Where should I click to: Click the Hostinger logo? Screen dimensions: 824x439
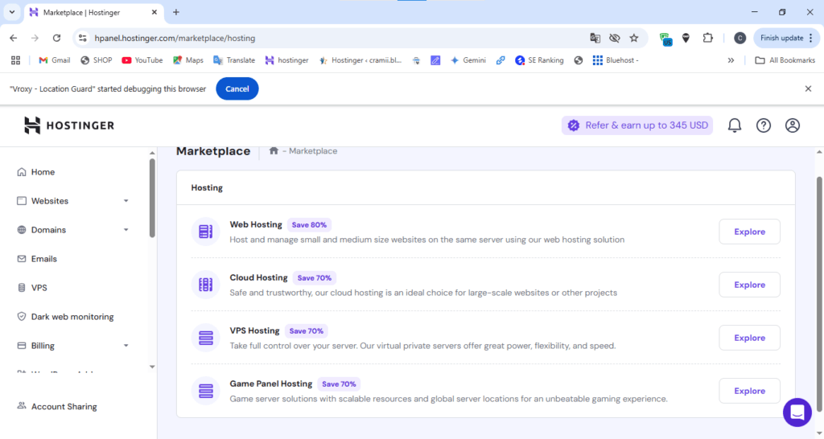[x=69, y=125]
